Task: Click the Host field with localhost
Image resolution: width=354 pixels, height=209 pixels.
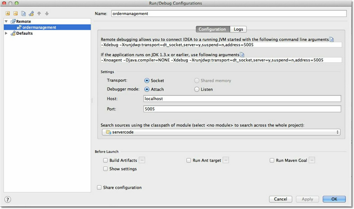Action: click(x=242, y=98)
